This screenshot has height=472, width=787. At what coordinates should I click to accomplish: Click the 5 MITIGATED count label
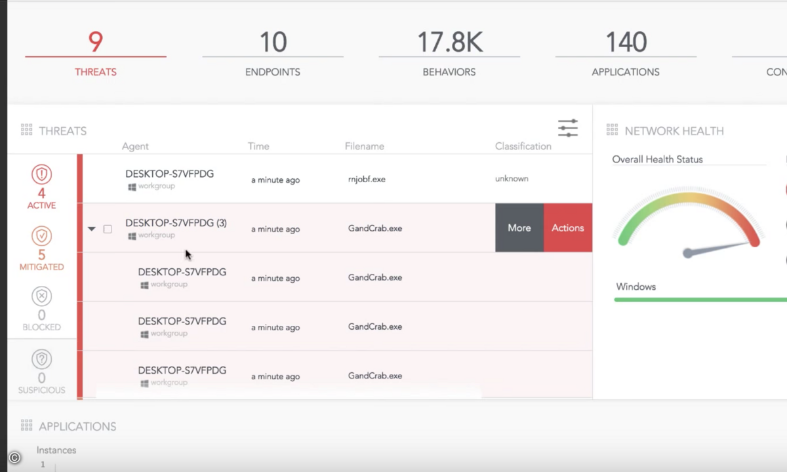click(x=42, y=260)
